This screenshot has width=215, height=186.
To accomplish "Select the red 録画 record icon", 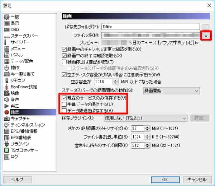I will tap(6, 112).
